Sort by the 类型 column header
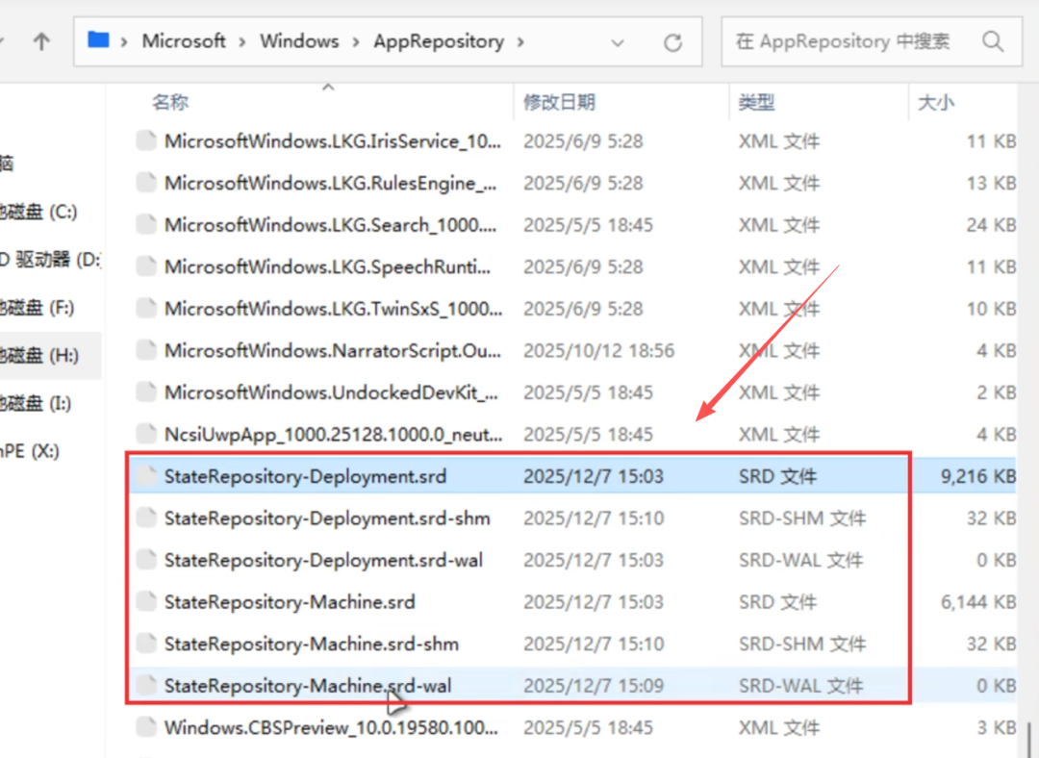This screenshot has height=758, width=1039. coord(756,102)
